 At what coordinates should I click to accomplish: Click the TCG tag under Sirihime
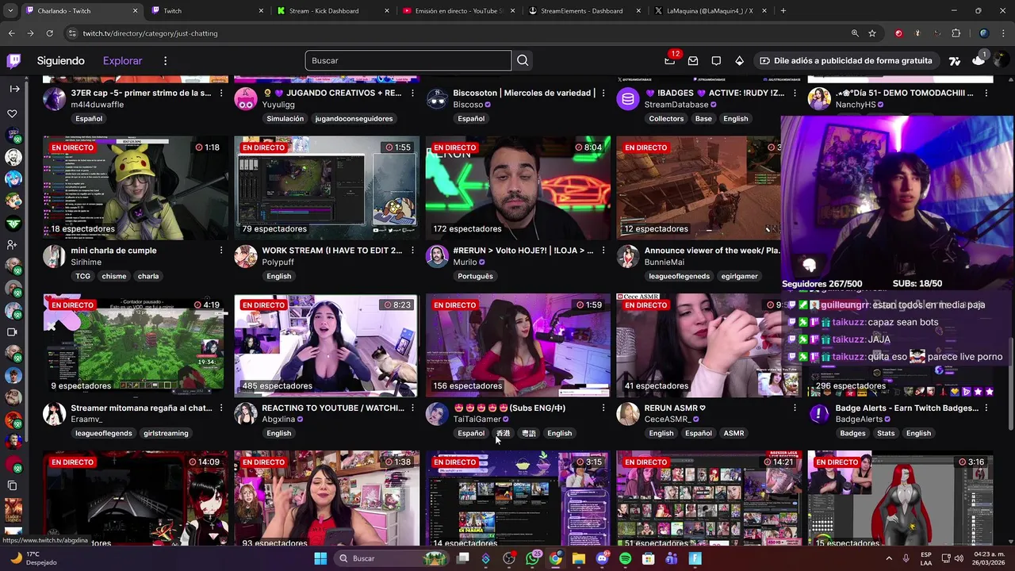[x=82, y=276]
